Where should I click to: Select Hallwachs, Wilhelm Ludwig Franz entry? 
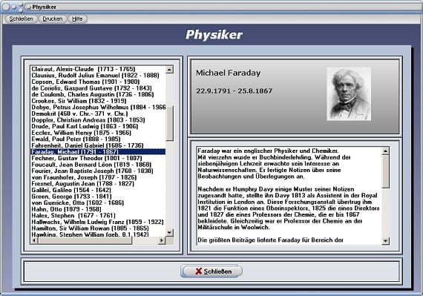[x=97, y=222]
